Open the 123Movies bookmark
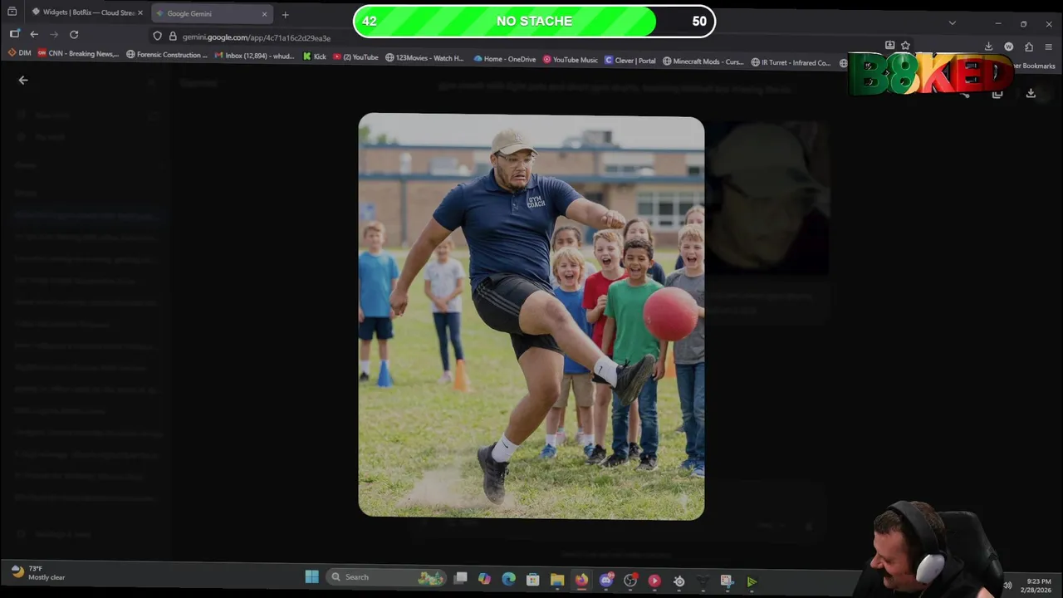The width and height of the screenshot is (1063, 598). (424, 58)
